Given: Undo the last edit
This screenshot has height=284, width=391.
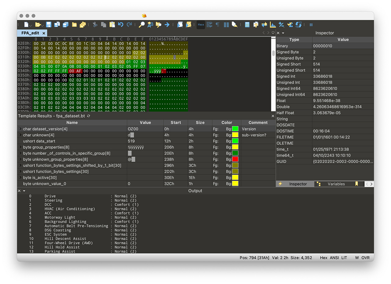Looking at the screenshot, I should (x=121, y=25).
